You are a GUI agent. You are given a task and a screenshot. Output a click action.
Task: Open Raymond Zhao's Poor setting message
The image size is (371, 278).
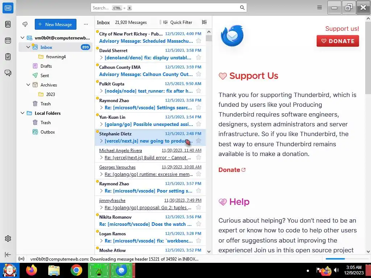click(150, 187)
